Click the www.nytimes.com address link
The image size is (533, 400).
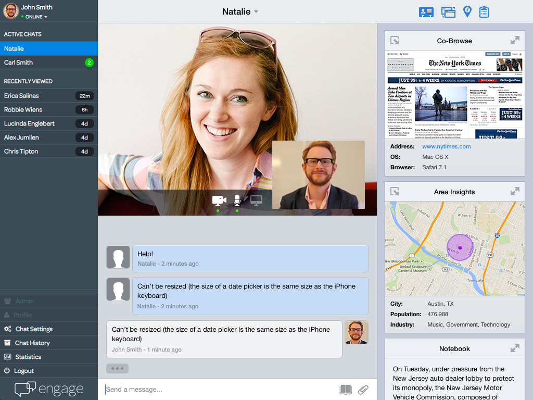(x=446, y=146)
